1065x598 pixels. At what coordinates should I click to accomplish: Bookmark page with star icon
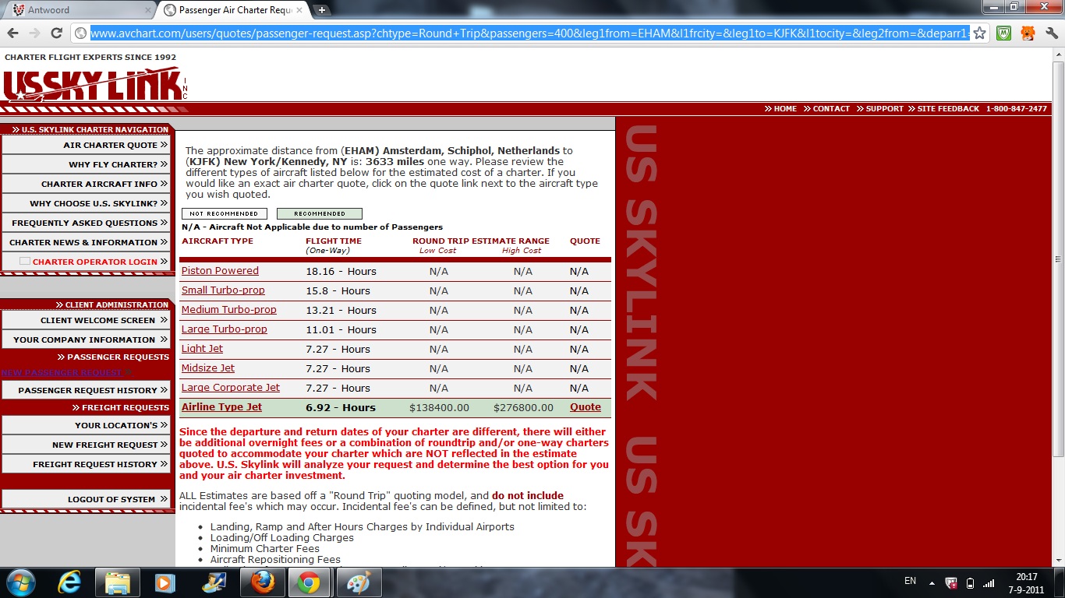(x=979, y=33)
